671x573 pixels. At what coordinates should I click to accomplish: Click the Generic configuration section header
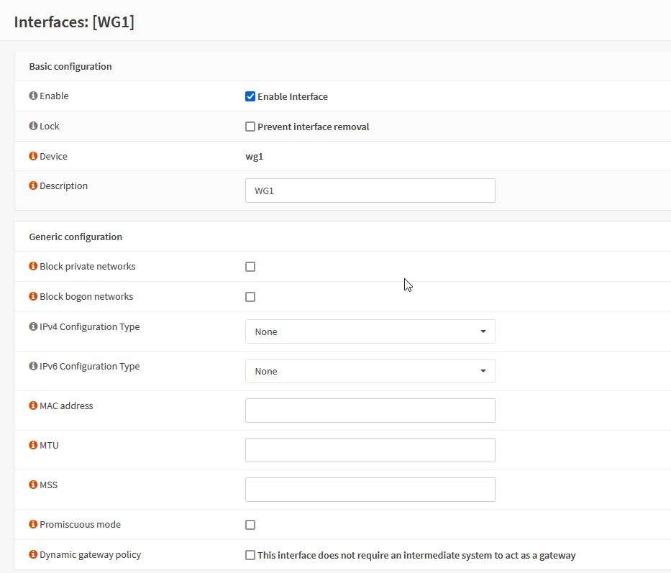click(x=75, y=237)
